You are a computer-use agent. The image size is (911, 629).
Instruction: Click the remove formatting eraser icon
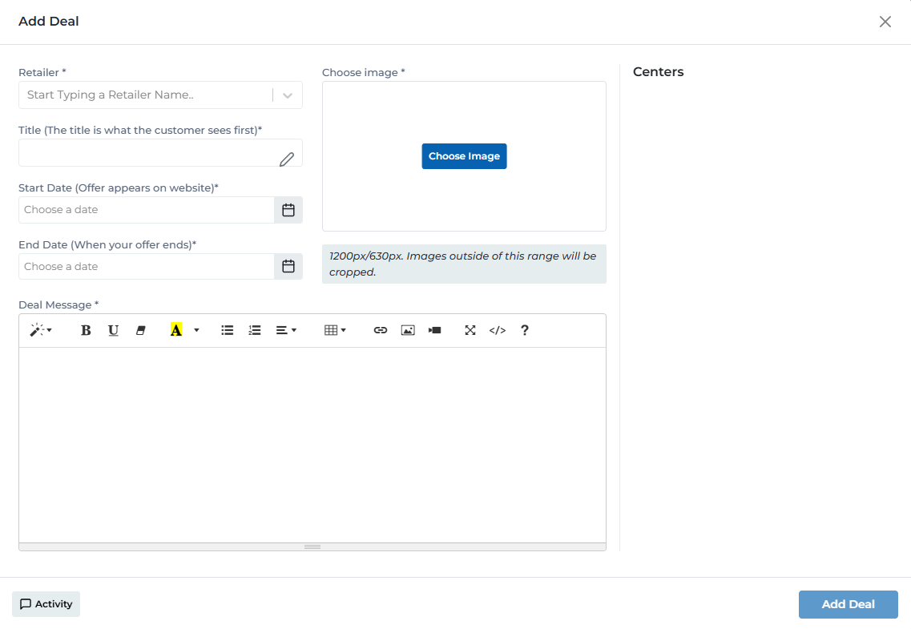[x=140, y=329]
